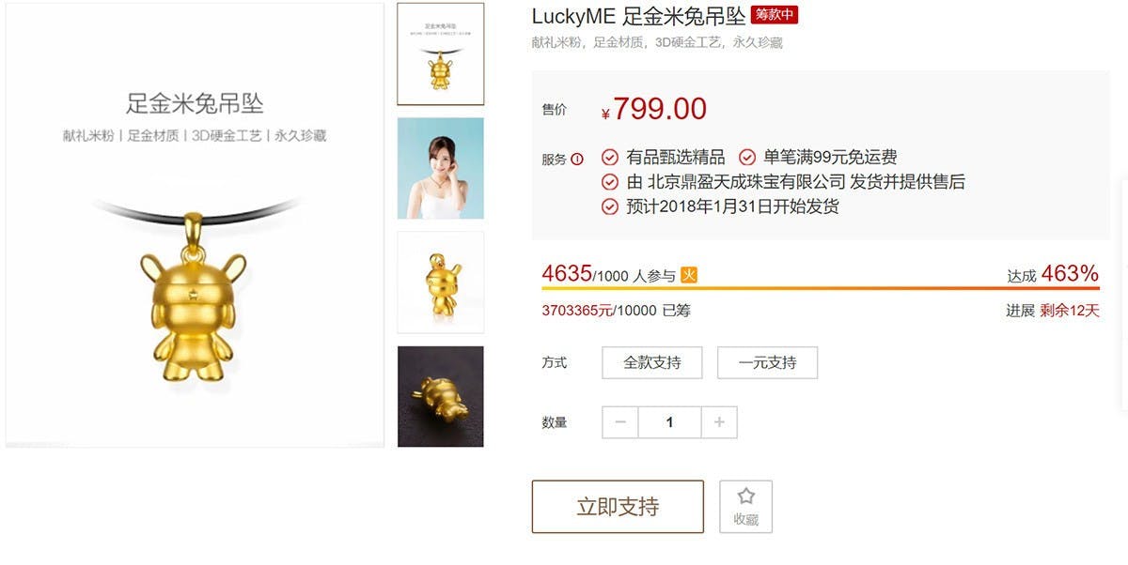The width and height of the screenshot is (1128, 565).
Task: Select the side view gold rabbit thumbnail
Action: 441,282
